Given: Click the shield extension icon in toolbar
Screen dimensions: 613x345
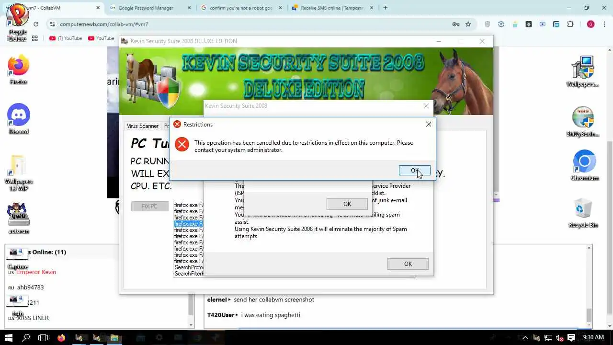Looking at the screenshot, I should tap(488, 24).
